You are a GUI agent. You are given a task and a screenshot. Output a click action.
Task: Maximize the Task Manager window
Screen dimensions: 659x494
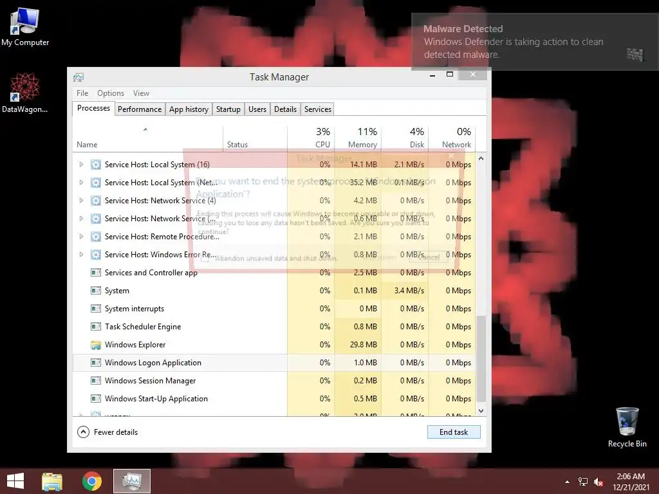coord(449,75)
